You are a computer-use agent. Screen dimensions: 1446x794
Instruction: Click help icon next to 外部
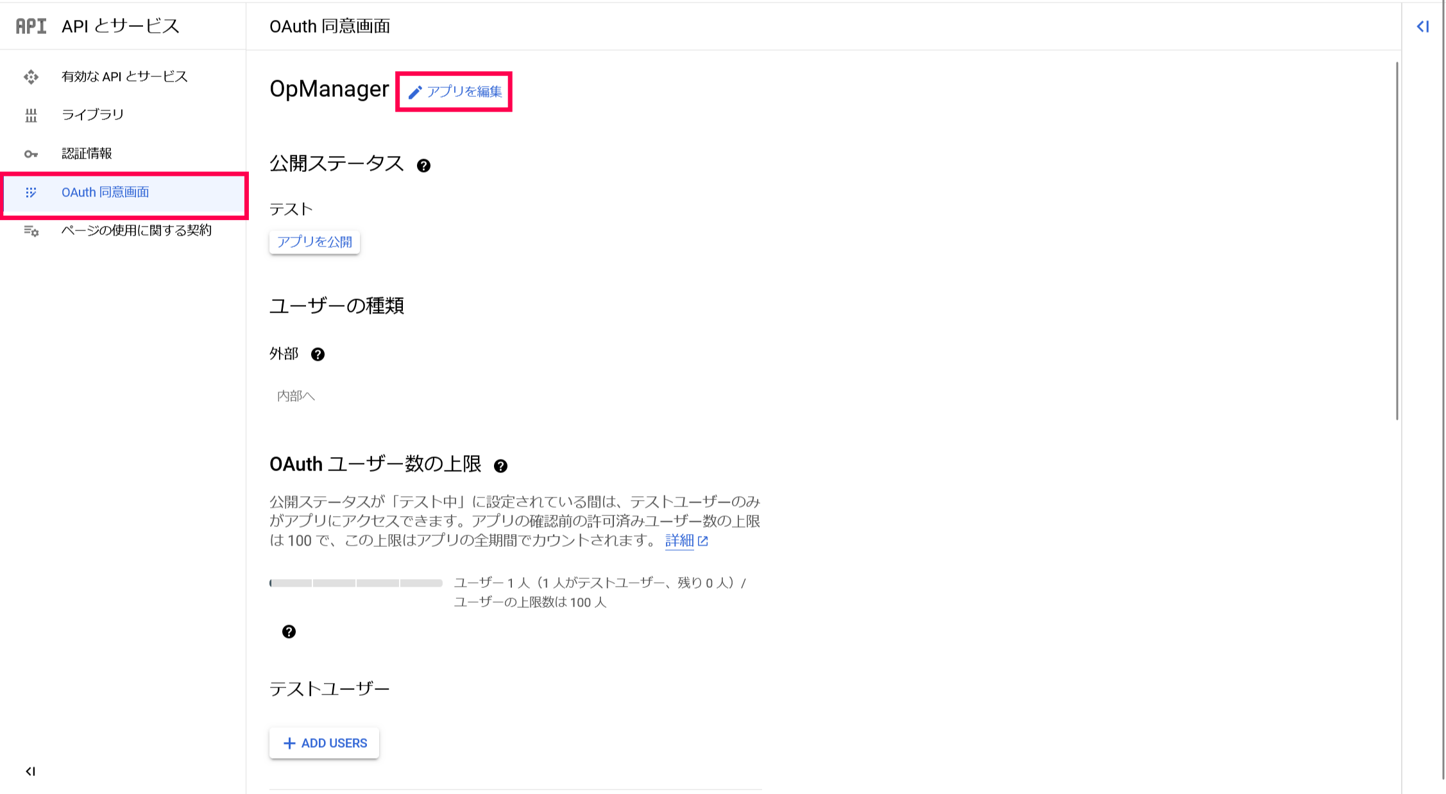[318, 354]
